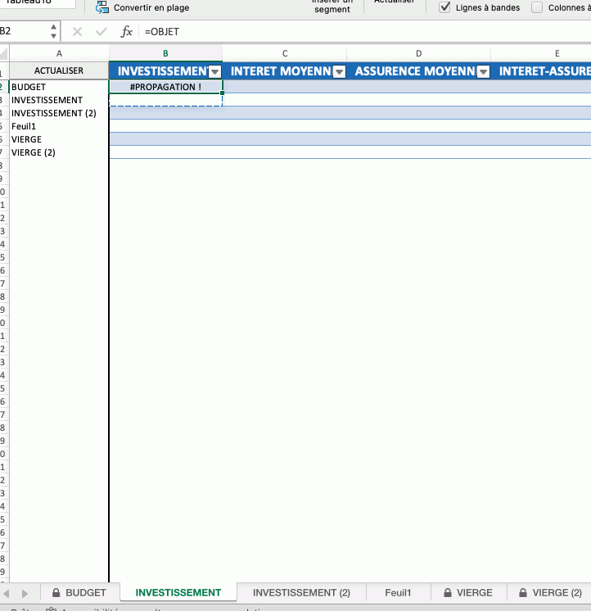Click the Insérer un segment button
The width and height of the screenshot is (591, 611).
click(x=332, y=7)
